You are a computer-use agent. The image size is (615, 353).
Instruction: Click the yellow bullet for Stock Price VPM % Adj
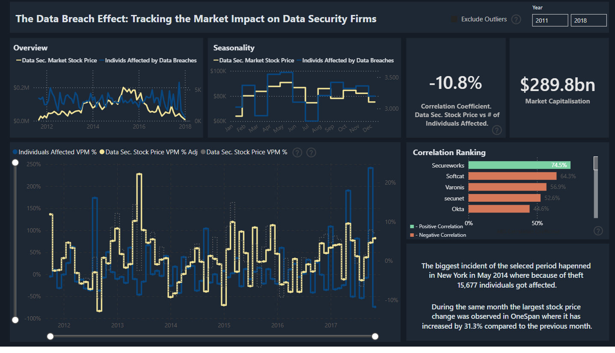[x=103, y=152]
